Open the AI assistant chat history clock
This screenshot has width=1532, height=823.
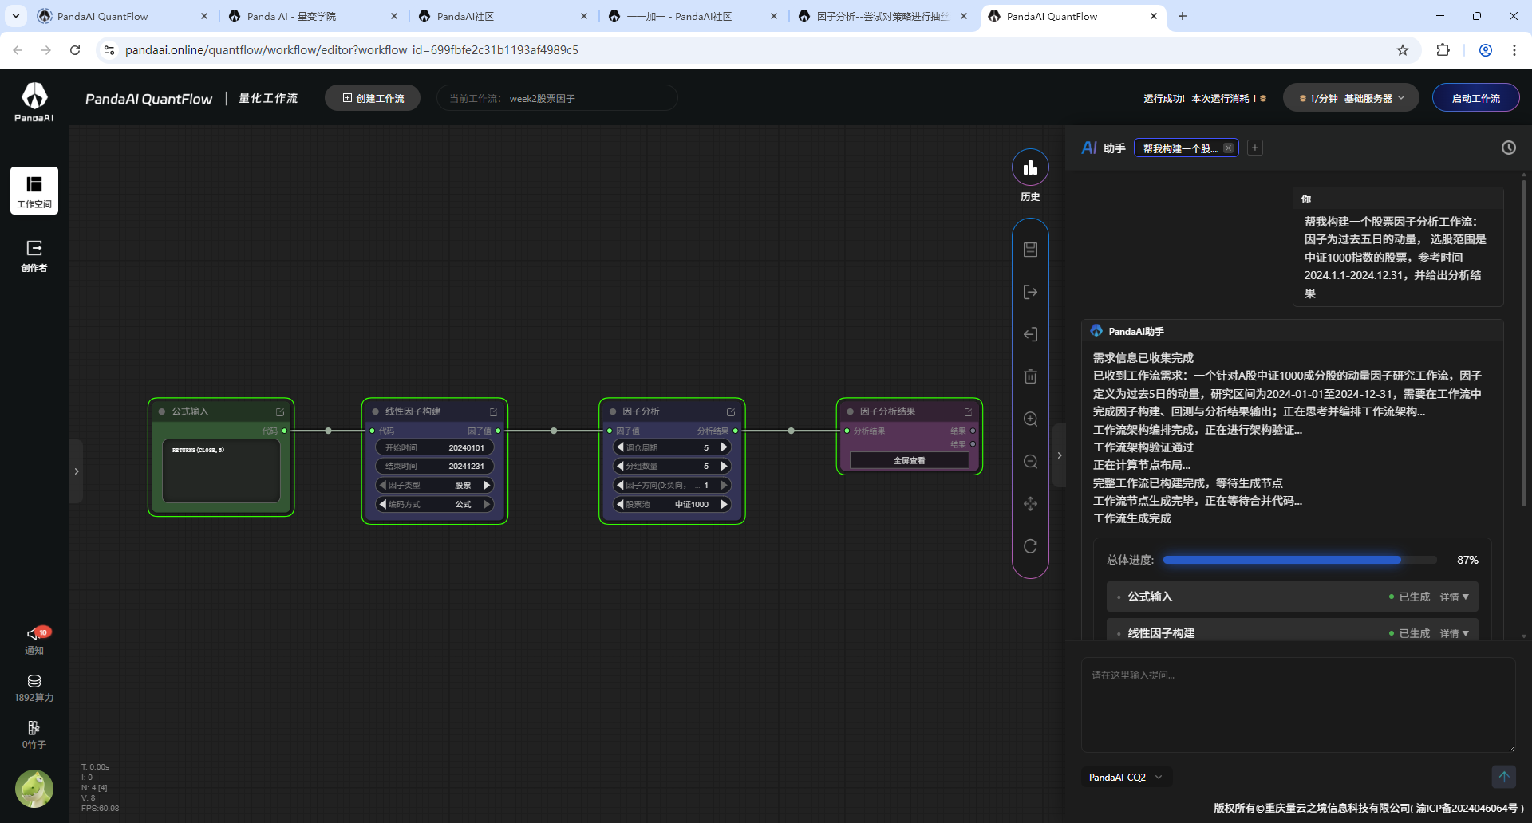(1508, 148)
